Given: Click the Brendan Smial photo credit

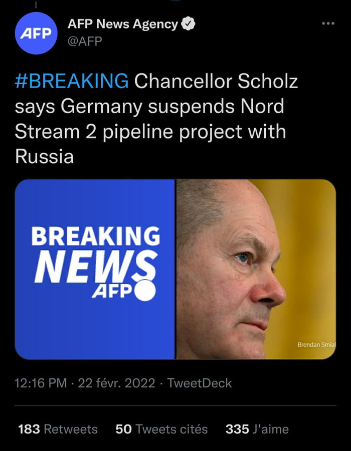Looking at the screenshot, I should pos(316,344).
